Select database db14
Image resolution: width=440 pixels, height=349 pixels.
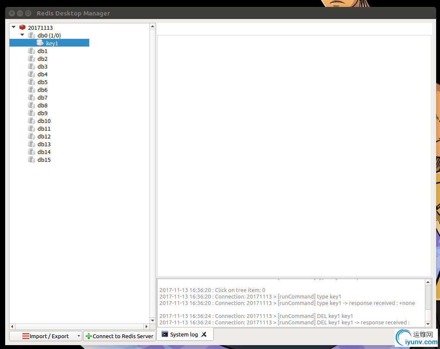pyautogui.click(x=44, y=152)
